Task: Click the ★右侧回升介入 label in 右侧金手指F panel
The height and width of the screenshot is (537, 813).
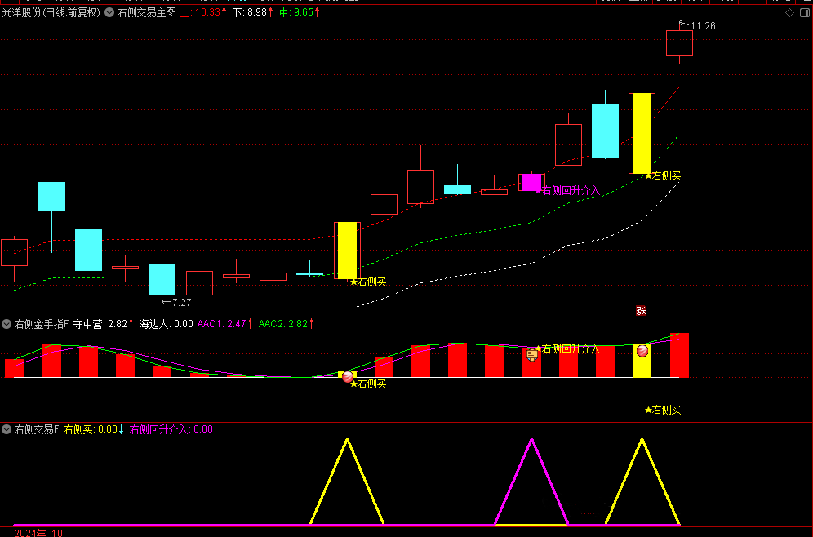Action: (567, 348)
